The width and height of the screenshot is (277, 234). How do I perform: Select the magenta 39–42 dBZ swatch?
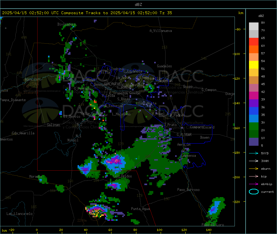coord(254,95)
